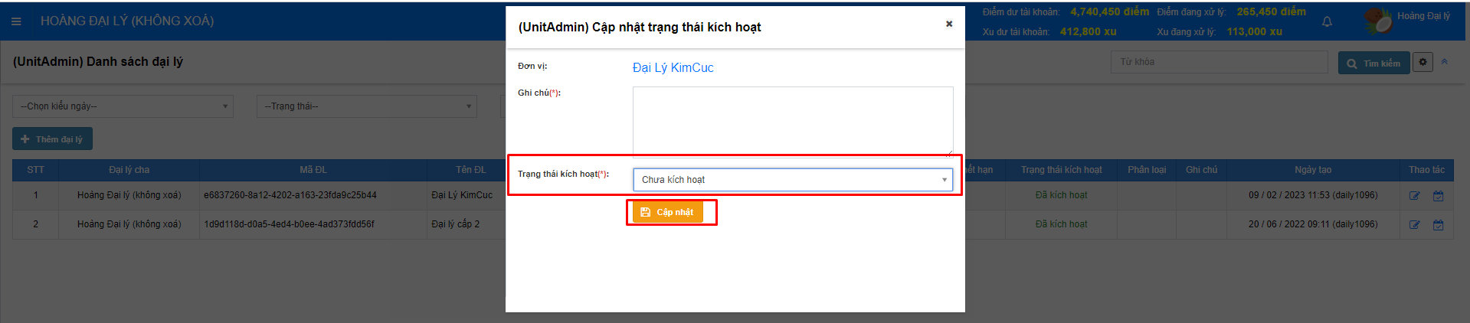Open the hamburger sidebar menu
Screen dimensions: 1470x323
coord(16,21)
